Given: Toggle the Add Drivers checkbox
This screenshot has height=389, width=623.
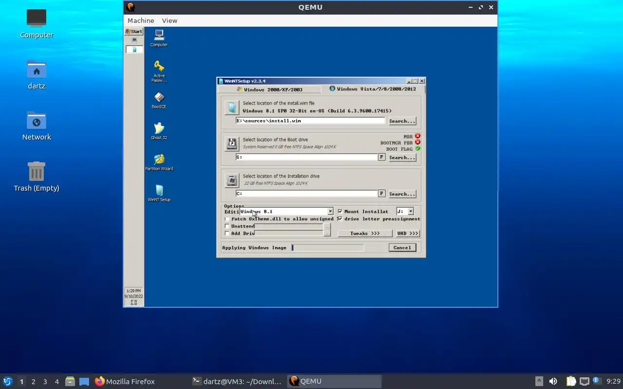Looking at the screenshot, I should [227, 233].
